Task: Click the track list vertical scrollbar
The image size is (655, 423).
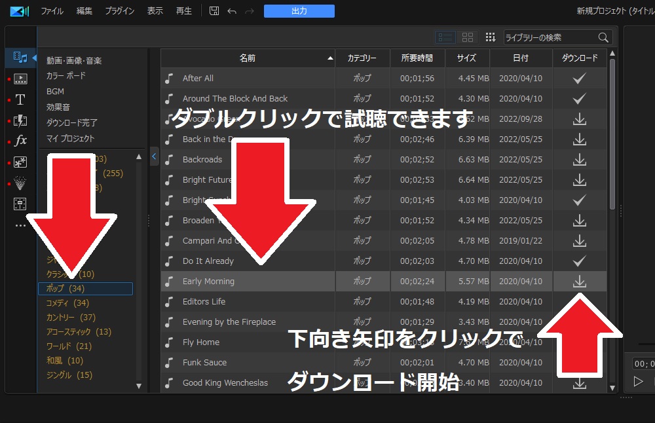Action: point(612,134)
